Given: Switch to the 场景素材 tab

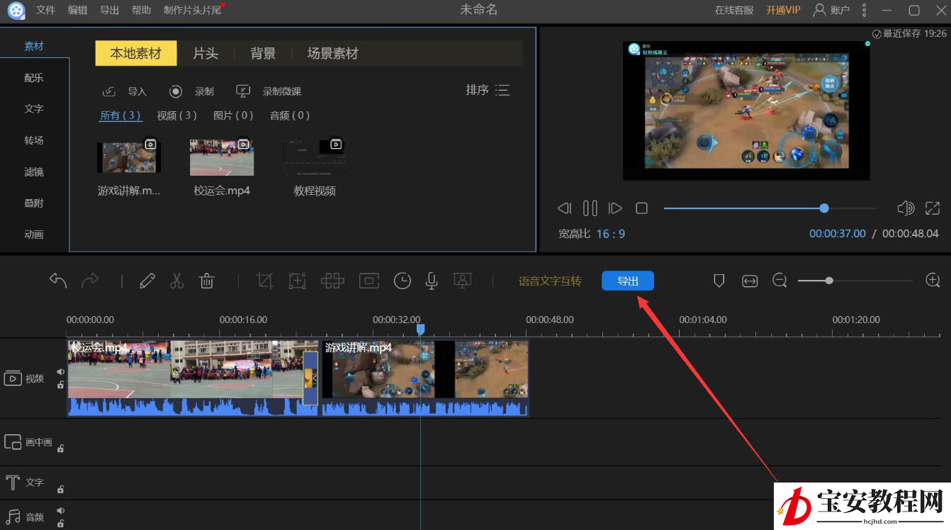Looking at the screenshot, I should 333,53.
